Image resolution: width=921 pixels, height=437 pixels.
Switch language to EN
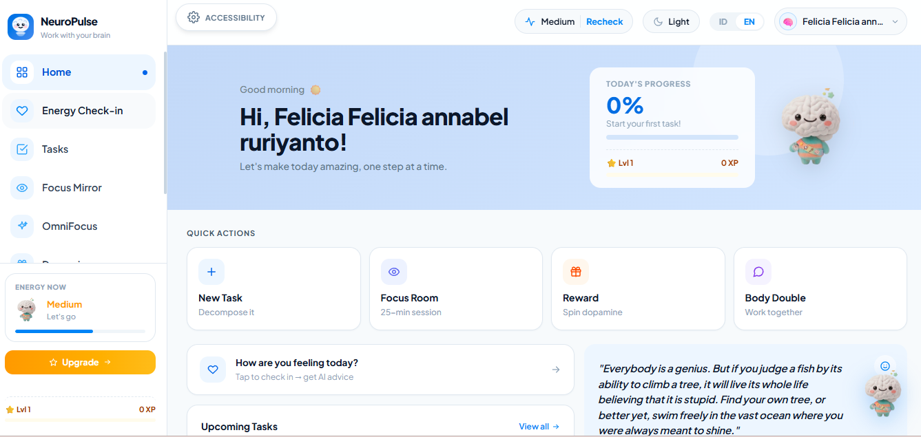(x=749, y=21)
